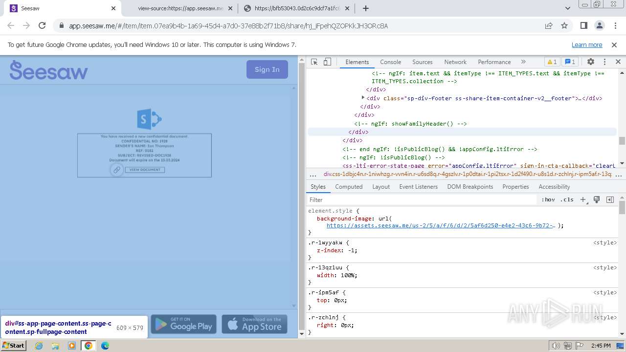Toggle the :hov element state button

click(548, 199)
